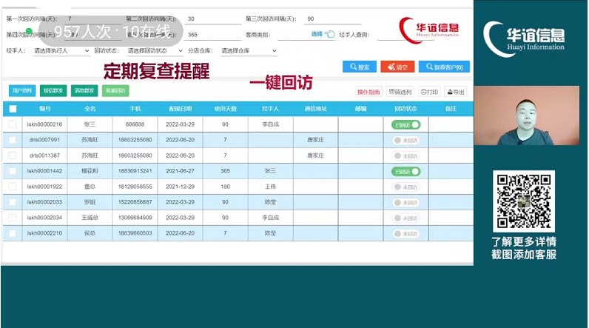
Task: Click the 用户资料 user profile tab button
Action: (22, 90)
